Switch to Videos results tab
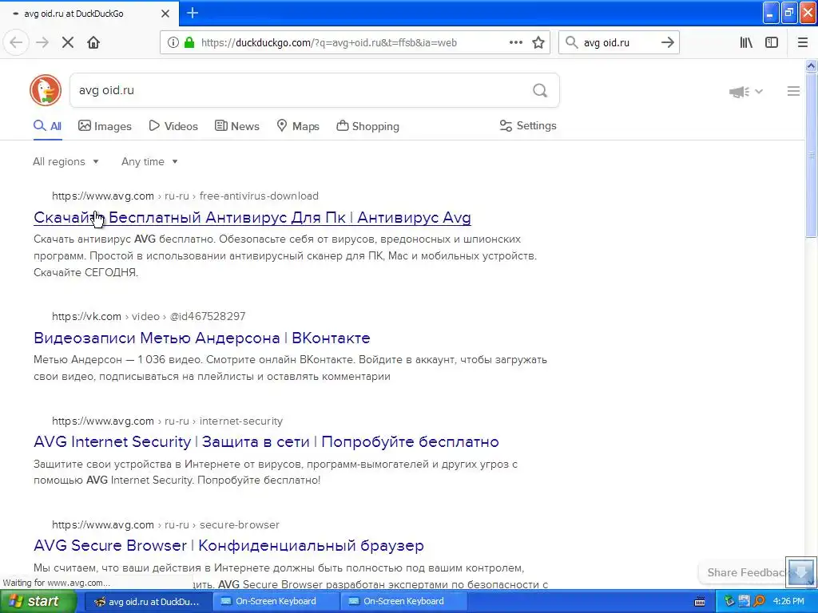Viewport: 818px width, 613px height. click(x=173, y=126)
